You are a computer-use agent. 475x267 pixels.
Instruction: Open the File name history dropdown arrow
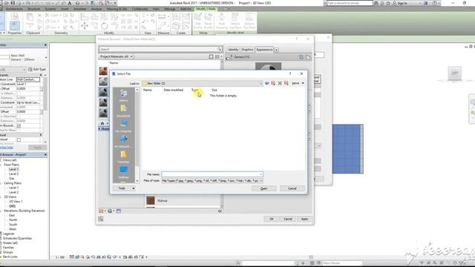(x=261, y=174)
